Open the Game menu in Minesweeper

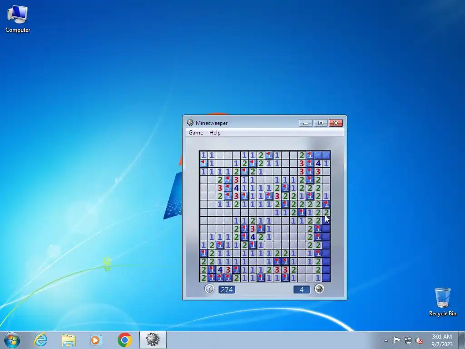(x=196, y=133)
